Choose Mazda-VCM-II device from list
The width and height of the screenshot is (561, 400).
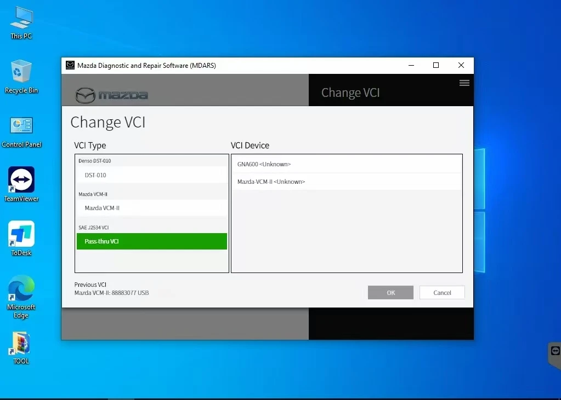pyautogui.click(x=347, y=182)
